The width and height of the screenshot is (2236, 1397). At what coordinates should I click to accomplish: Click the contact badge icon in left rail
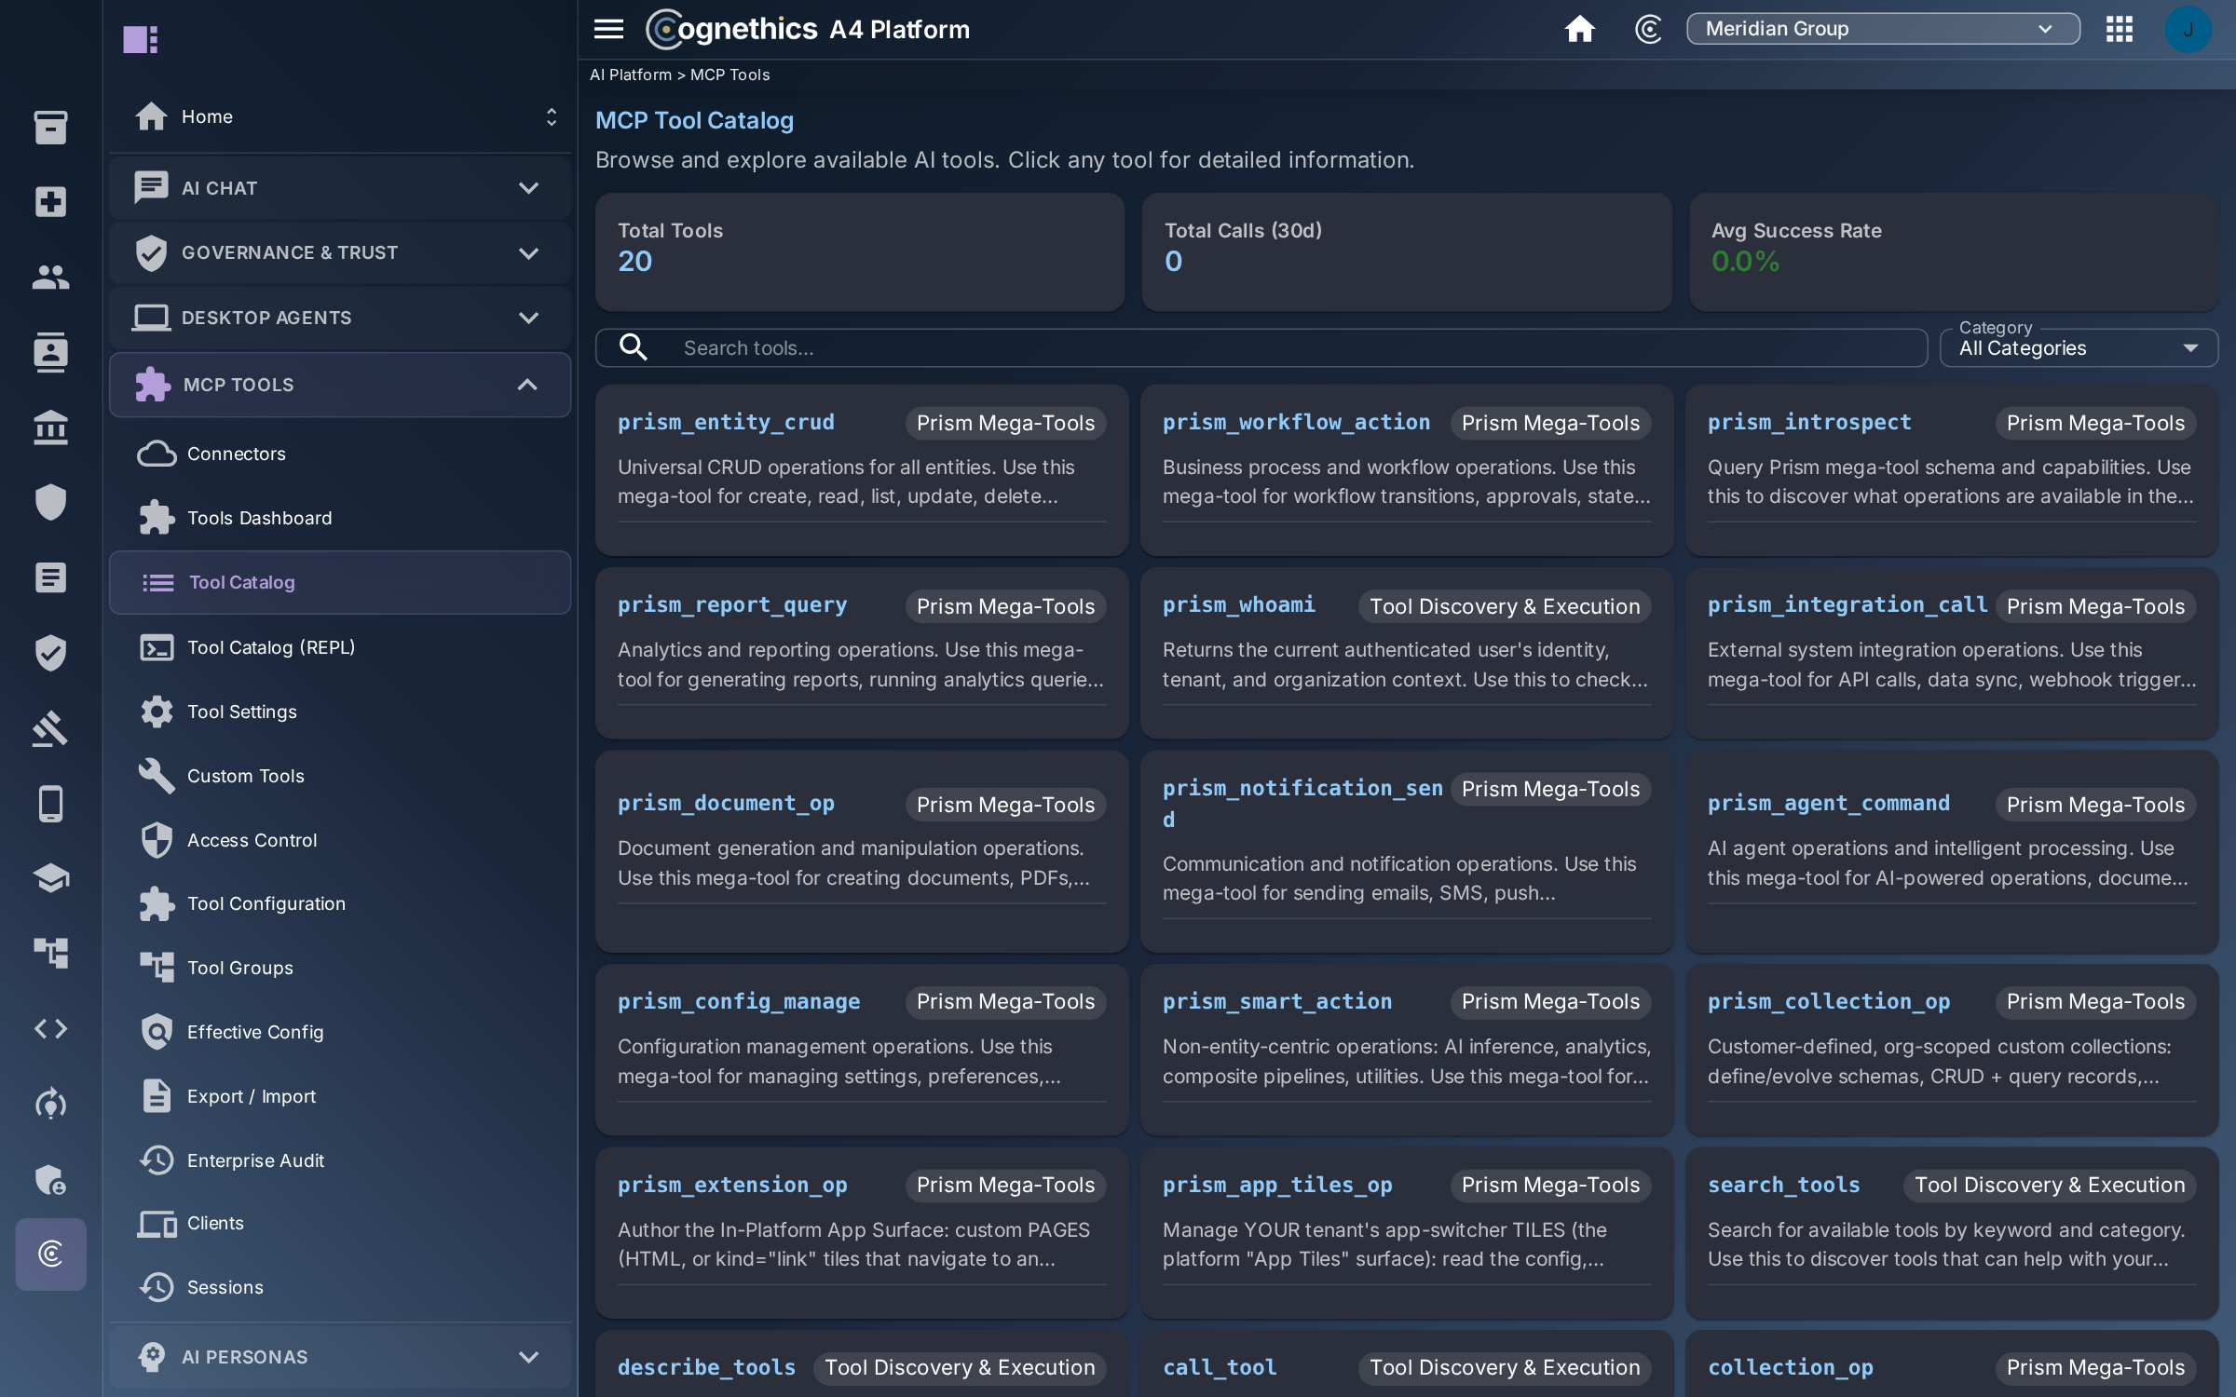click(x=50, y=352)
